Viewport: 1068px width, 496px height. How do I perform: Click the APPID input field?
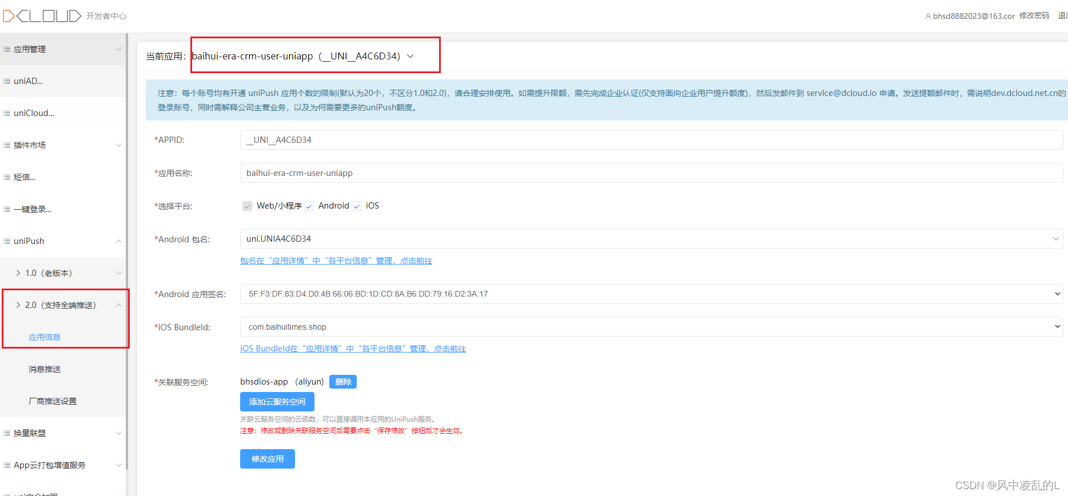pos(652,140)
